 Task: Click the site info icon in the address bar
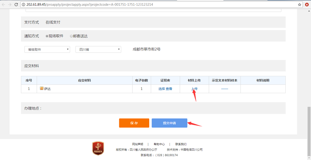[x=23, y=5]
